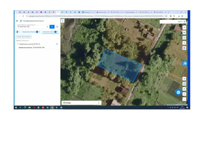Open the share map tool

[184, 43]
